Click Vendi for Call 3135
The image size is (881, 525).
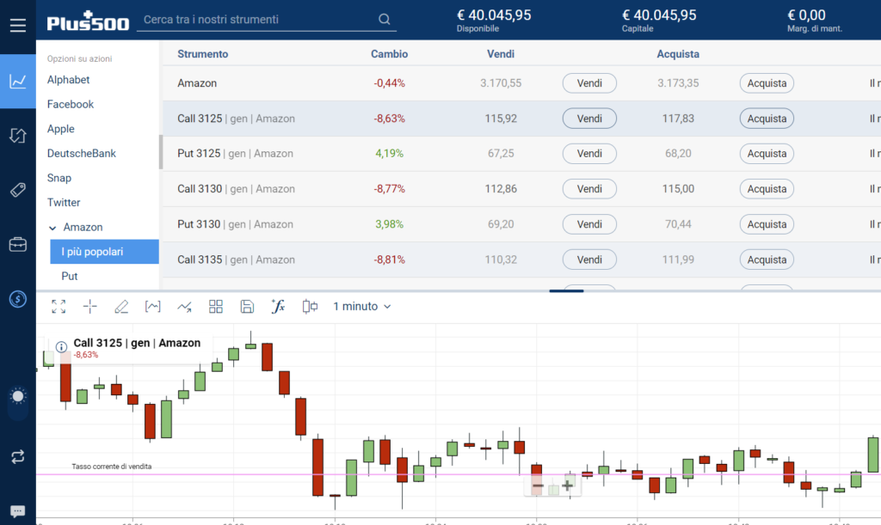pos(589,259)
